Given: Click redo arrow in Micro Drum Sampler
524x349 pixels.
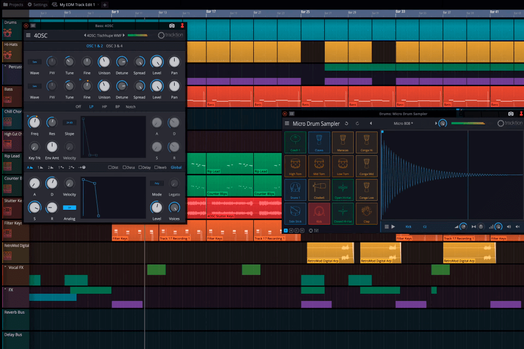Looking at the screenshot, I should [x=357, y=123].
